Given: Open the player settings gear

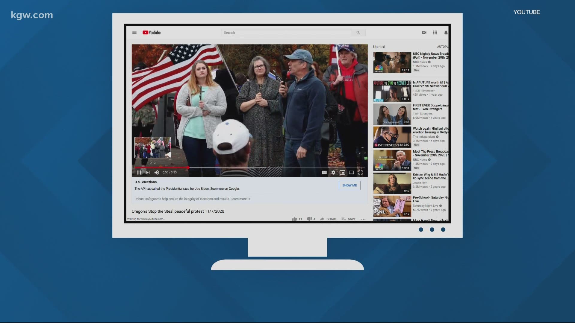Looking at the screenshot, I should [333, 173].
